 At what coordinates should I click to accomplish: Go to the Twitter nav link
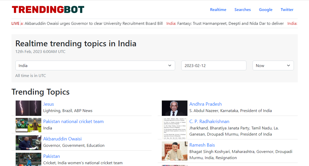[x=287, y=10]
